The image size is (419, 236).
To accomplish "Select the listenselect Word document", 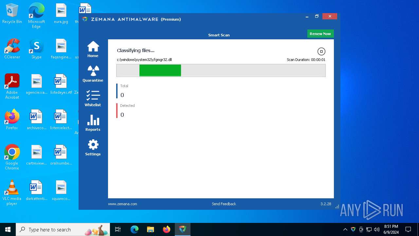I will (x=61, y=120).
